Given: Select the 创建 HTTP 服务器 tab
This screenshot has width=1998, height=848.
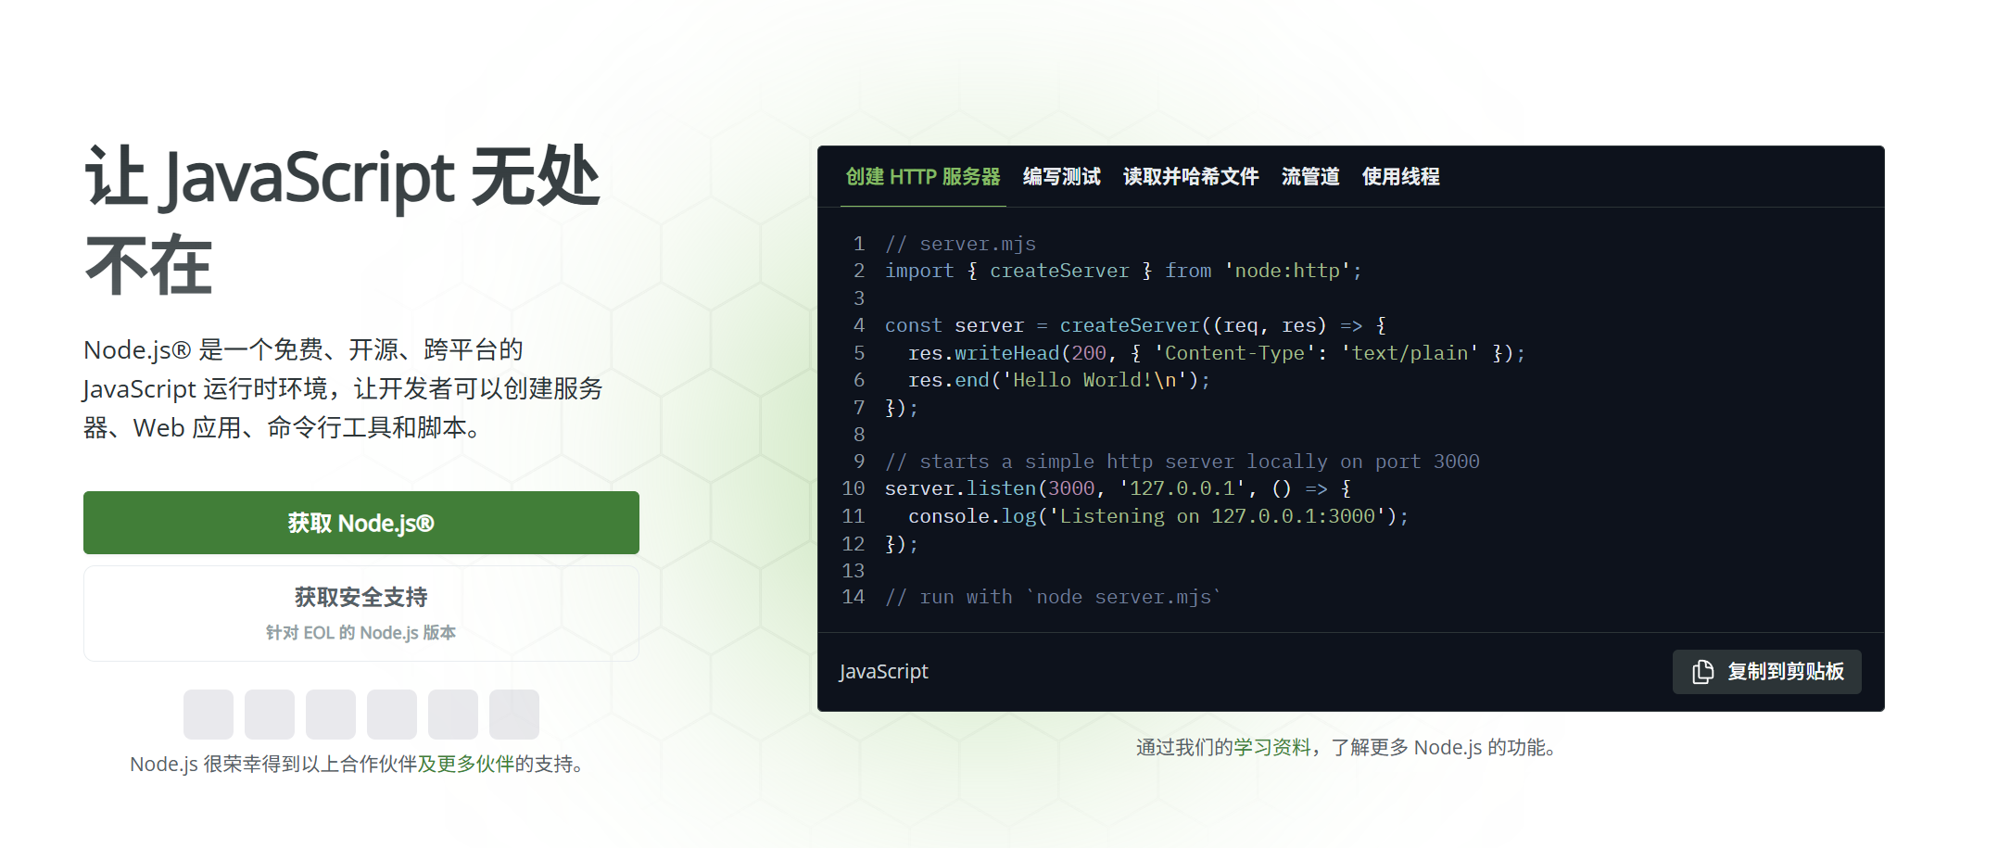Looking at the screenshot, I should [x=923, y=176].
